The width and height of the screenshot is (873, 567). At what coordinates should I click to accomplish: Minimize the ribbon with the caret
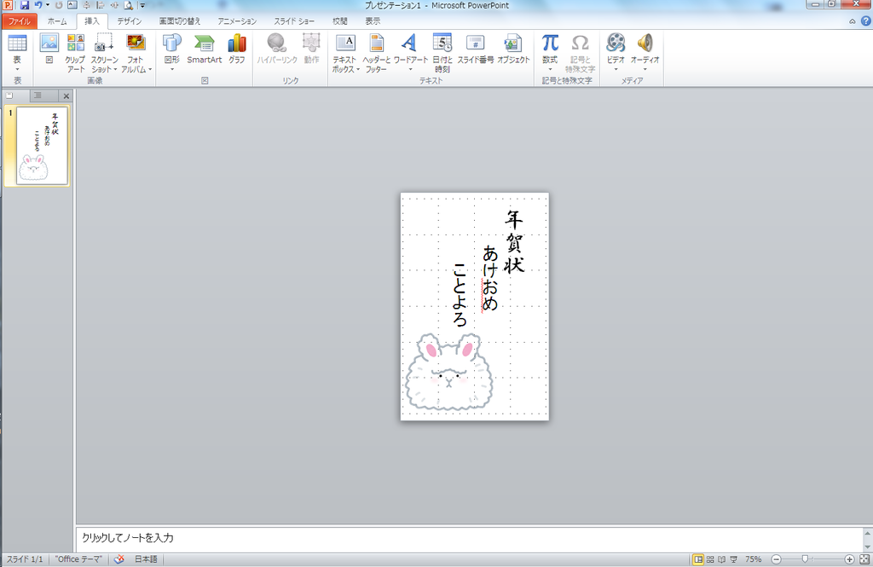tap(852, 21)
